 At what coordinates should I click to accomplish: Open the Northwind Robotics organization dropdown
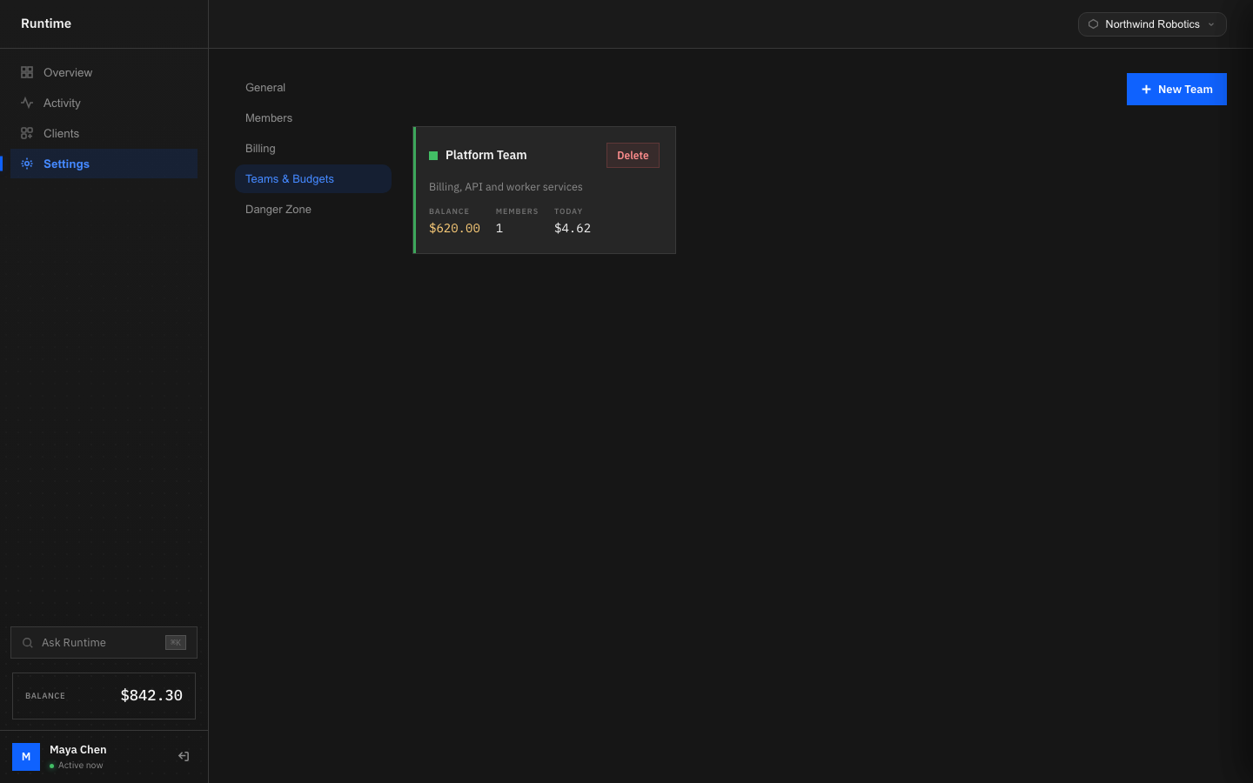1152,24
